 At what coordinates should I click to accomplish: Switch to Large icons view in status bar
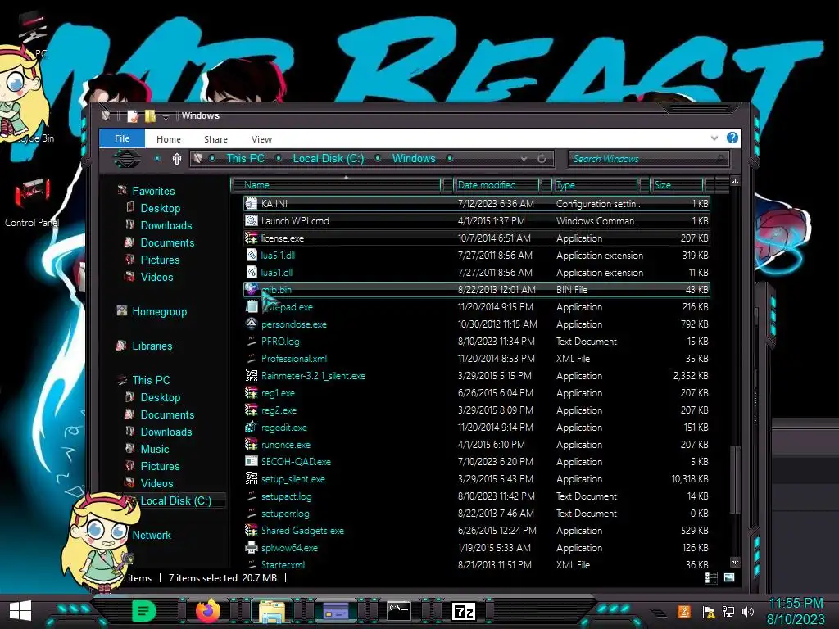point(728,577)
